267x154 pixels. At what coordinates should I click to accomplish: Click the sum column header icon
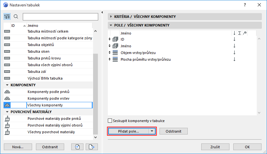[x=240, y=33]
